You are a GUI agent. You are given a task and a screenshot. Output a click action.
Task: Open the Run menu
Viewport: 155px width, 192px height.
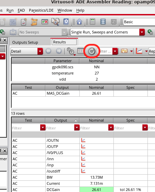10,10
